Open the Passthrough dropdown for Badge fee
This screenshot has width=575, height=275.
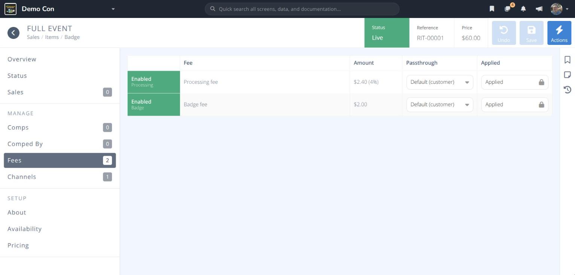(x=440, y=105)
